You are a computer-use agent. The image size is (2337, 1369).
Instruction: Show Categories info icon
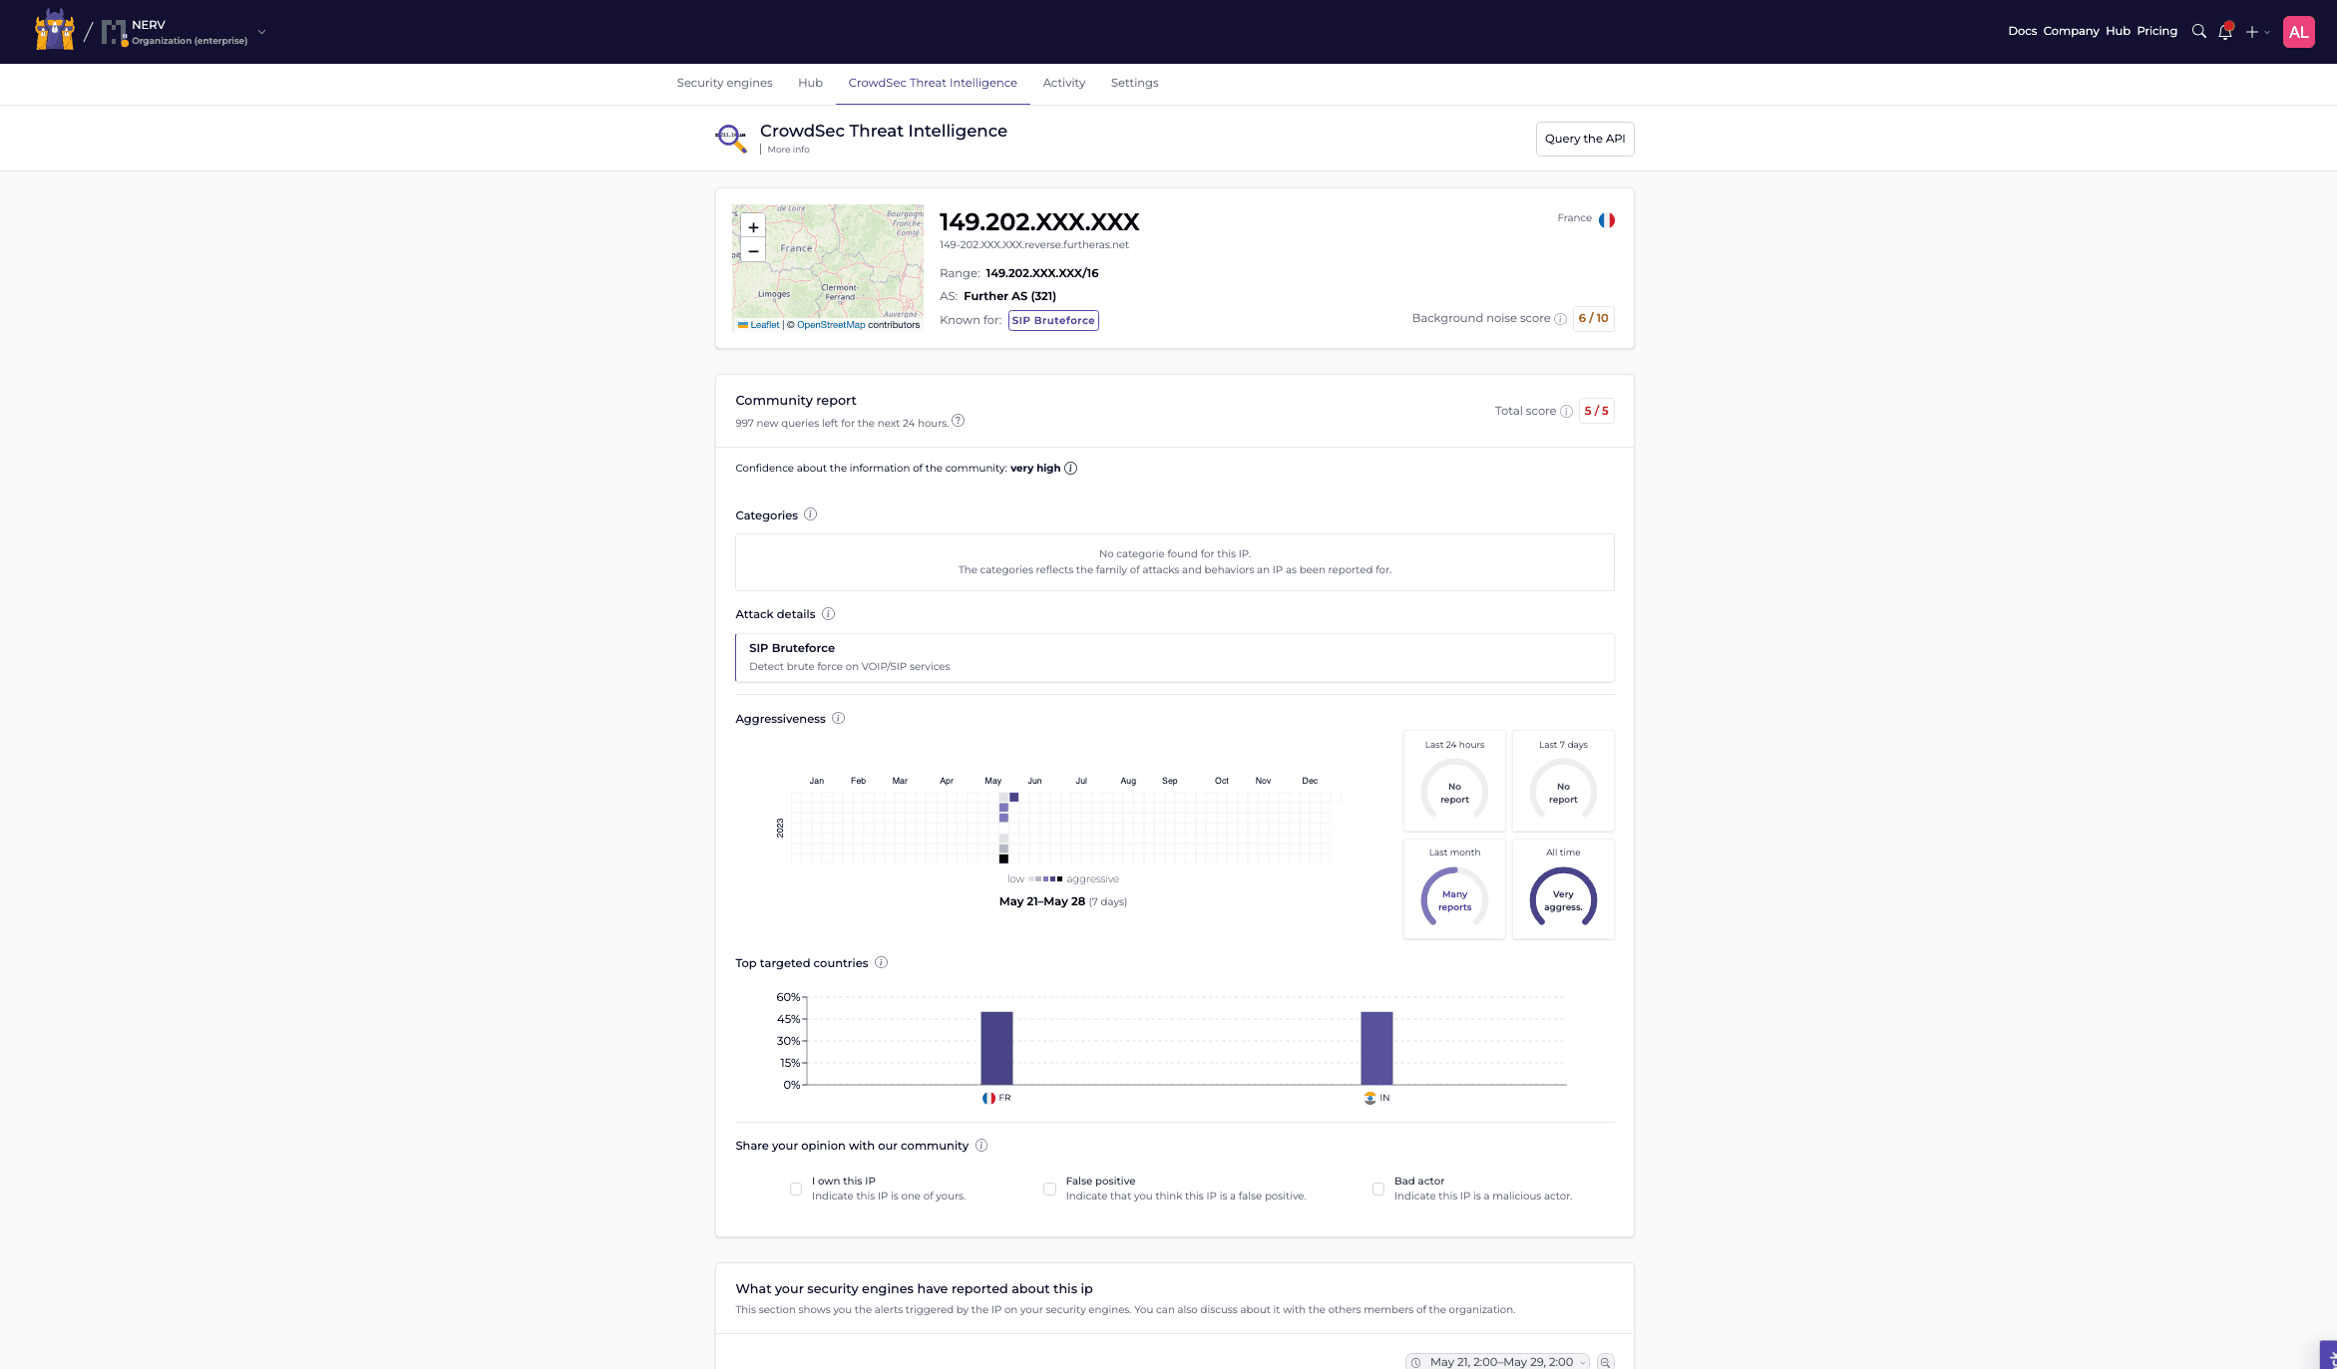tap(810, 514)
